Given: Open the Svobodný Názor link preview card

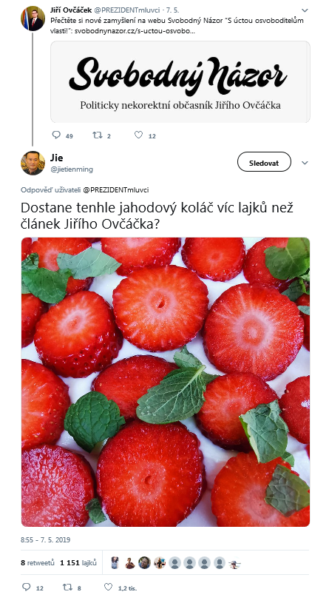Looking at the screenshot, I should pyautogui.click(x=180, y=82).
